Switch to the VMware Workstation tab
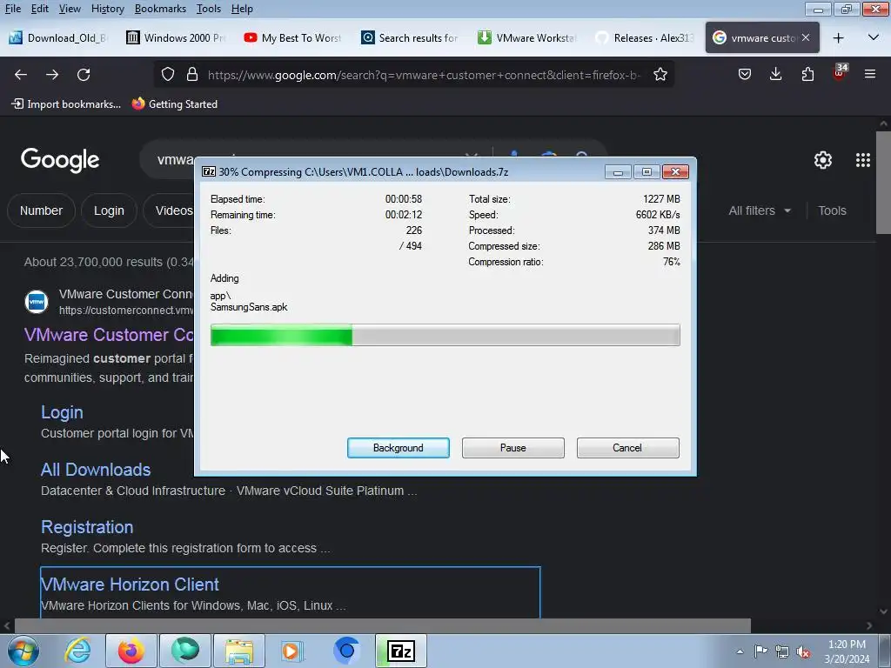The width and height of the screenshot is (891, 668). point(527,38)
